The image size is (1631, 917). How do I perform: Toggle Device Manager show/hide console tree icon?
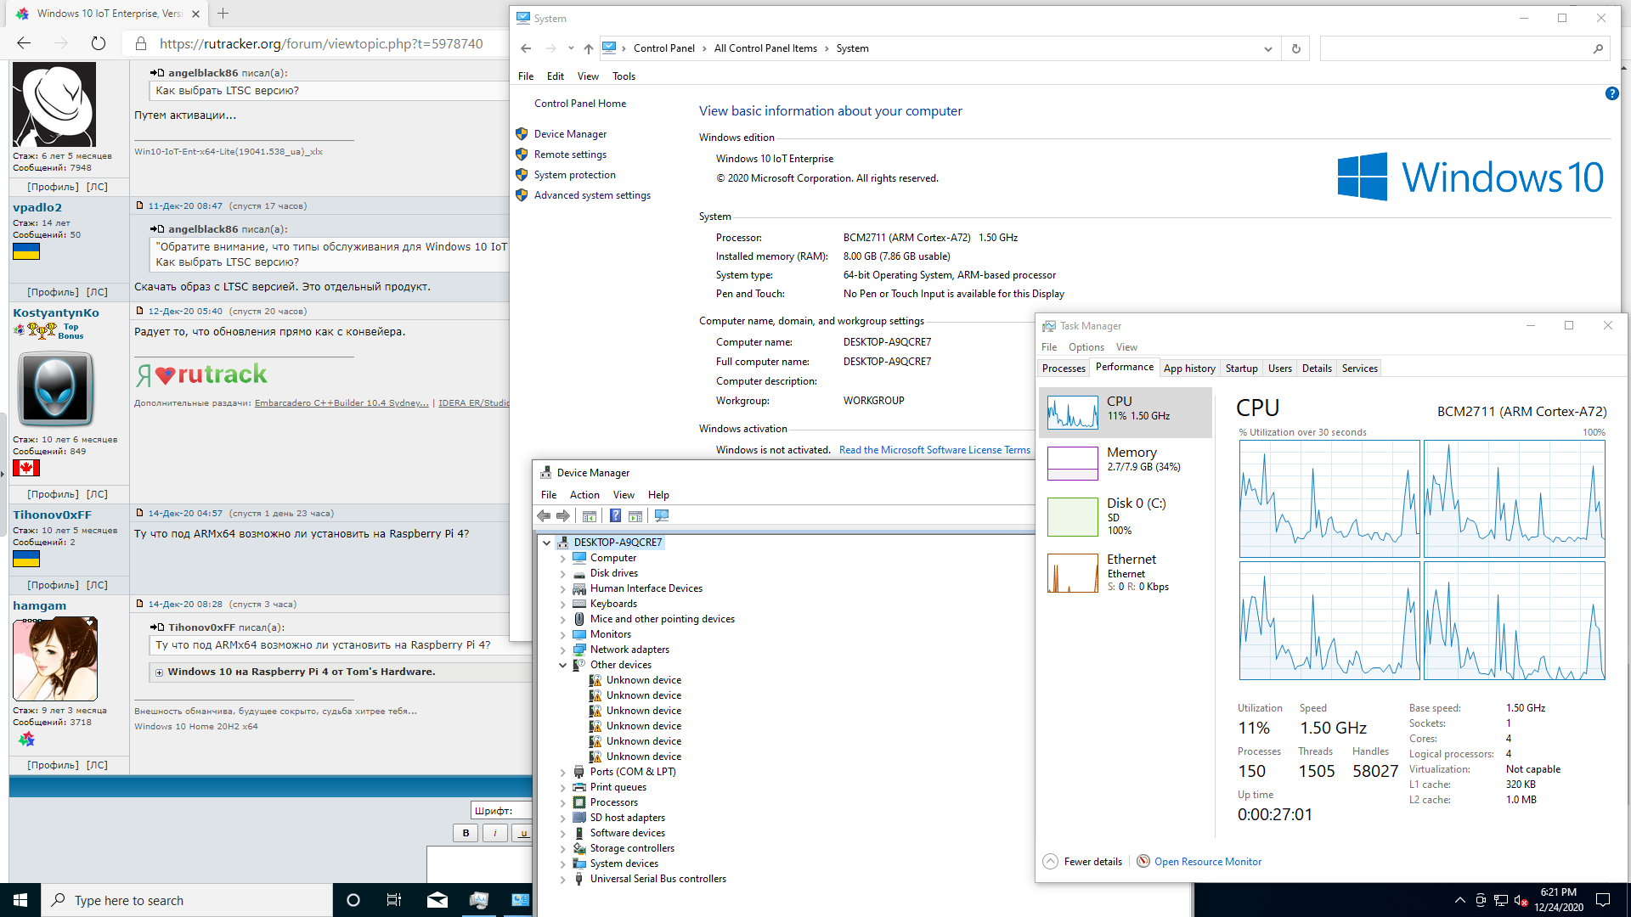[x=590, y=516]
